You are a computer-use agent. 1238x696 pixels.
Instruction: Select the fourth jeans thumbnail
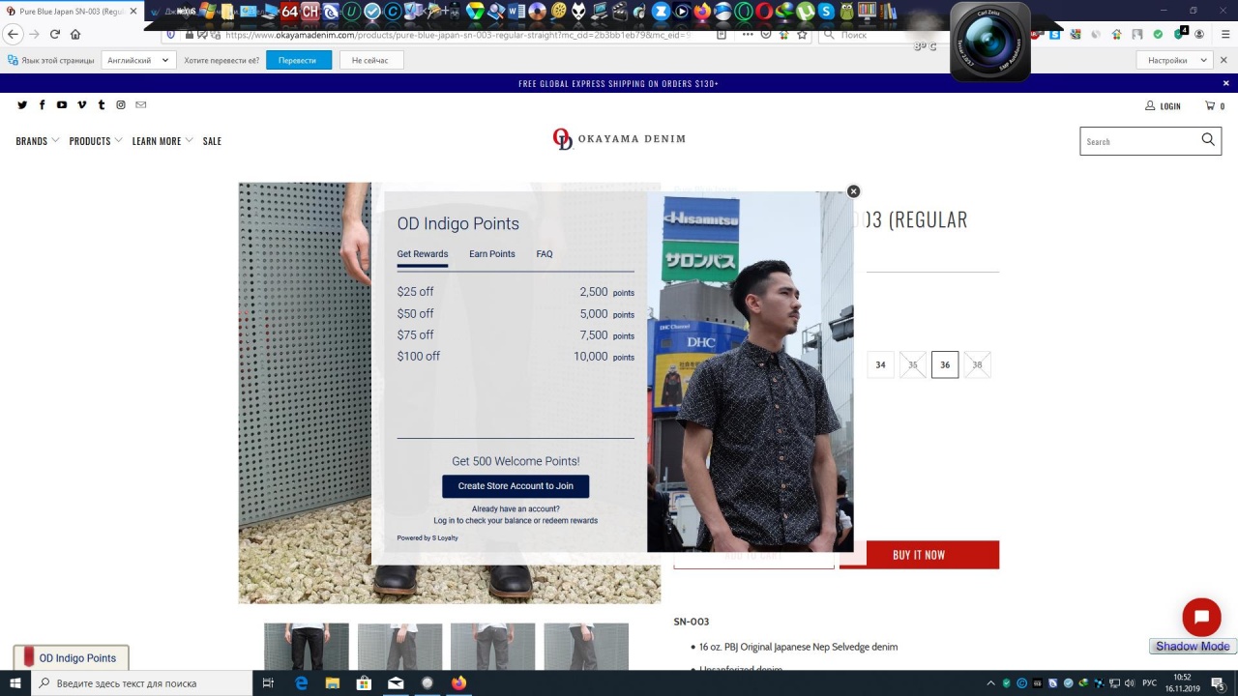click(x=586, y=647)
